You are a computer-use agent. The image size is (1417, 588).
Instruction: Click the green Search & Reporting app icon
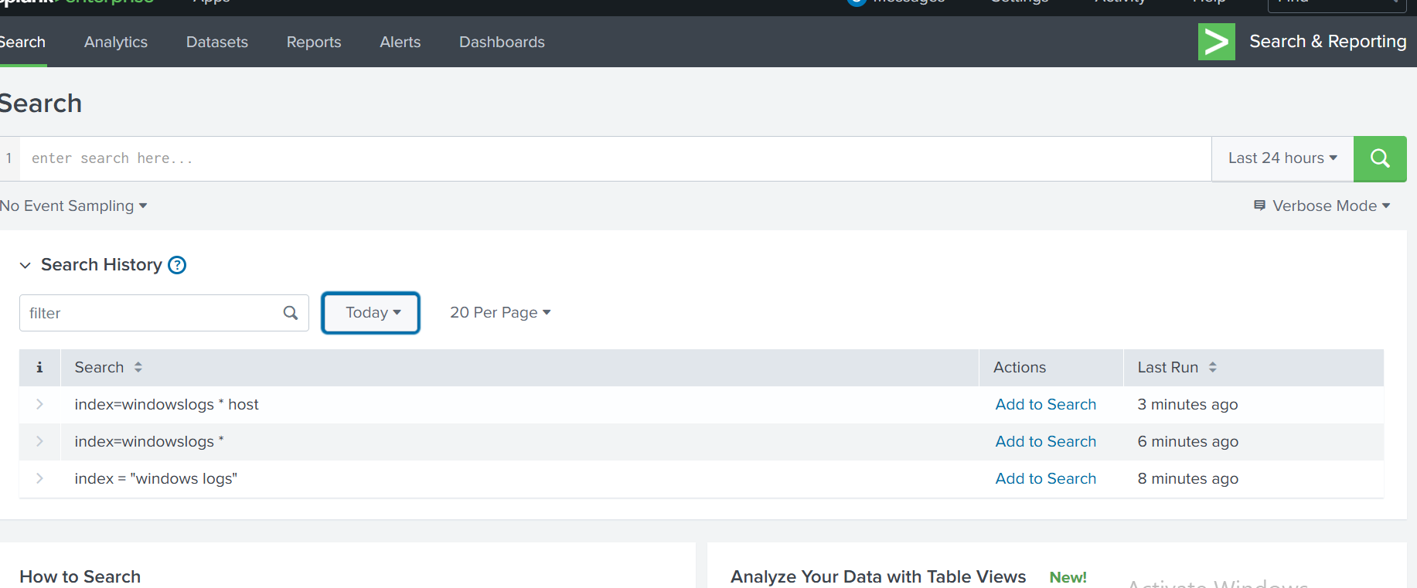(1216, 42)
